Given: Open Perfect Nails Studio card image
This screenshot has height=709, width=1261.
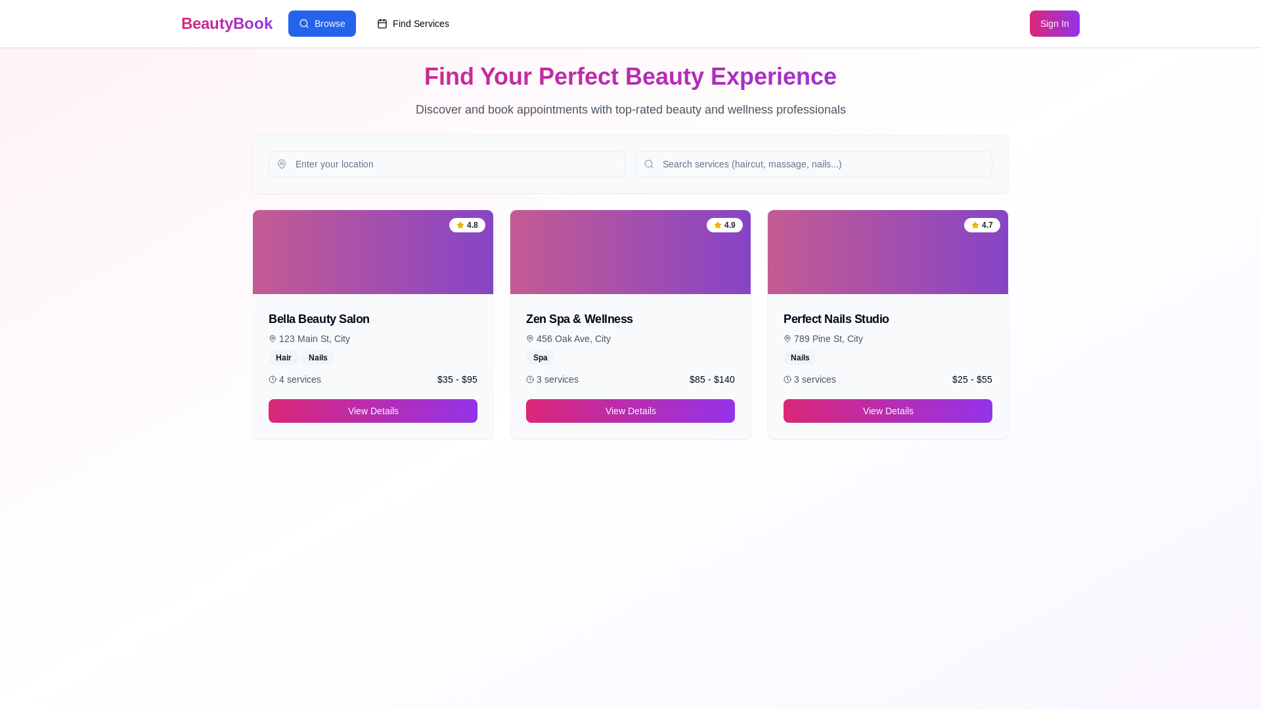Looking at the screenshot, I should [888, 252].
